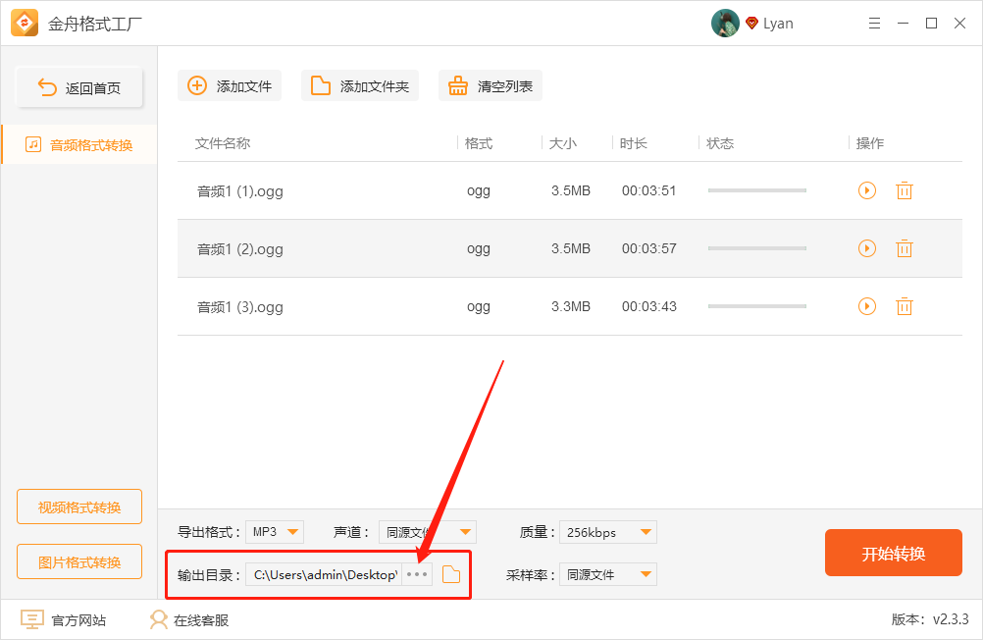Expand the 质量 256kbps dropdown

coord(607,531)
